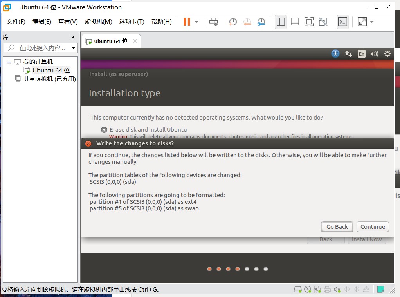Open the 文件(F) menu

click(16, 22)
